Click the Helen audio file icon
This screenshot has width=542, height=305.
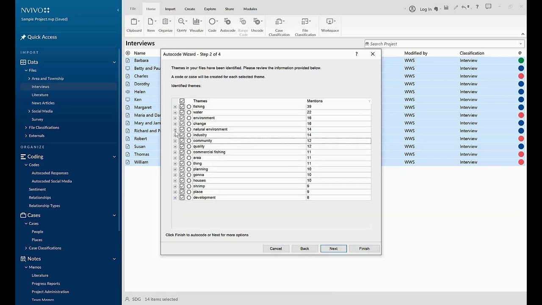point(128,91)
